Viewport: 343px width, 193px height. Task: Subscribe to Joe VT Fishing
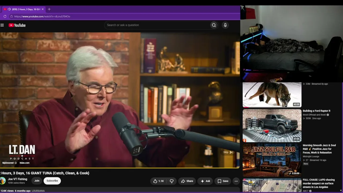point(52,181)
